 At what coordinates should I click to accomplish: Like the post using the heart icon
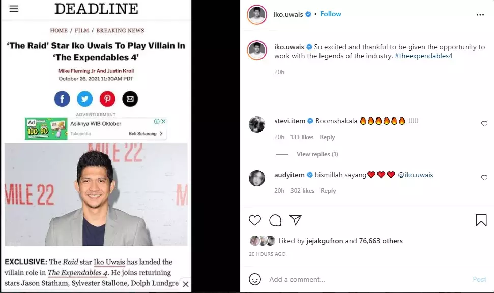tap(254, 220)
